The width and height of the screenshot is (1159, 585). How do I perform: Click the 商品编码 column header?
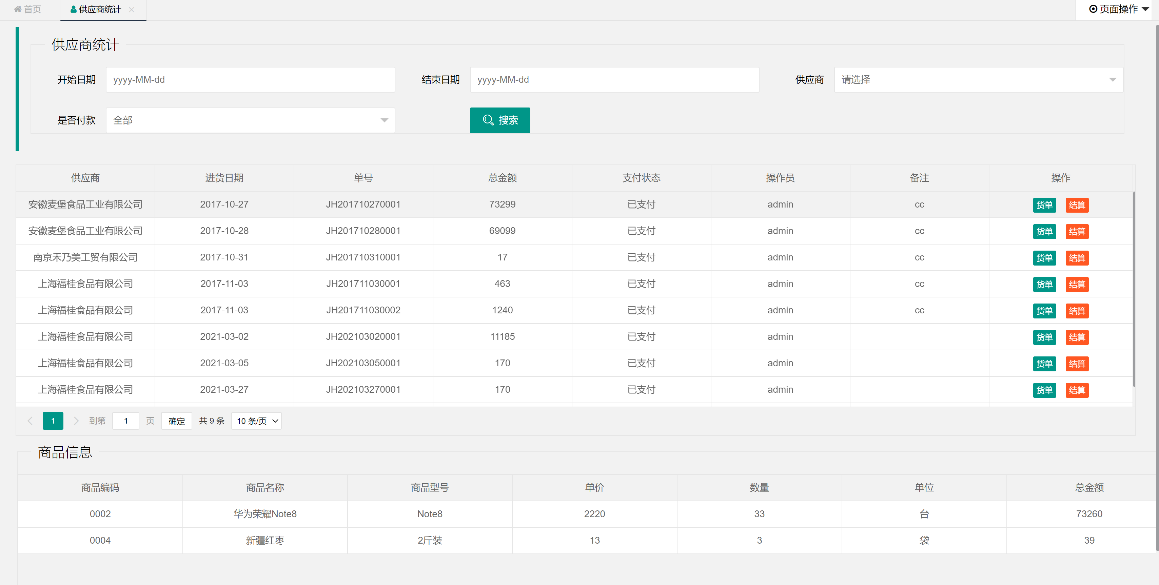[x=100, y=487]
